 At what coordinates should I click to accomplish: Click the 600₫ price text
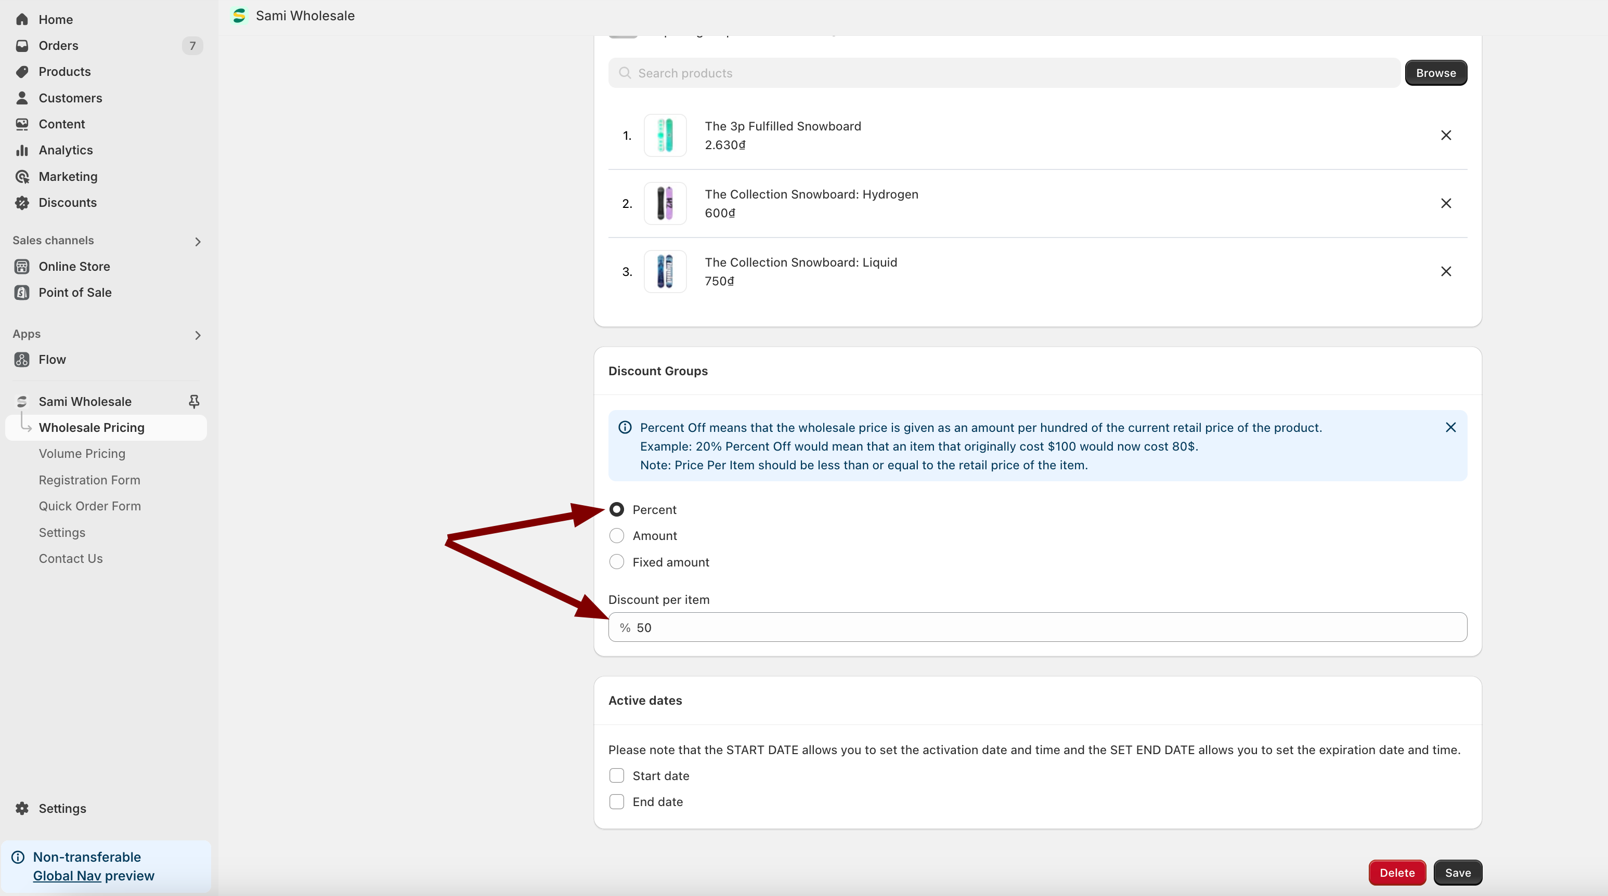720,213
